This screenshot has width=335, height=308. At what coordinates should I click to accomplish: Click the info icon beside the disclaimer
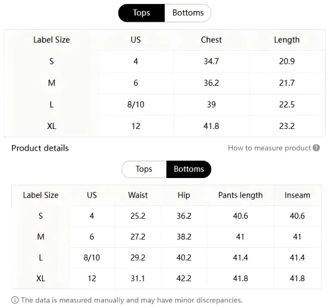point(15,300)
